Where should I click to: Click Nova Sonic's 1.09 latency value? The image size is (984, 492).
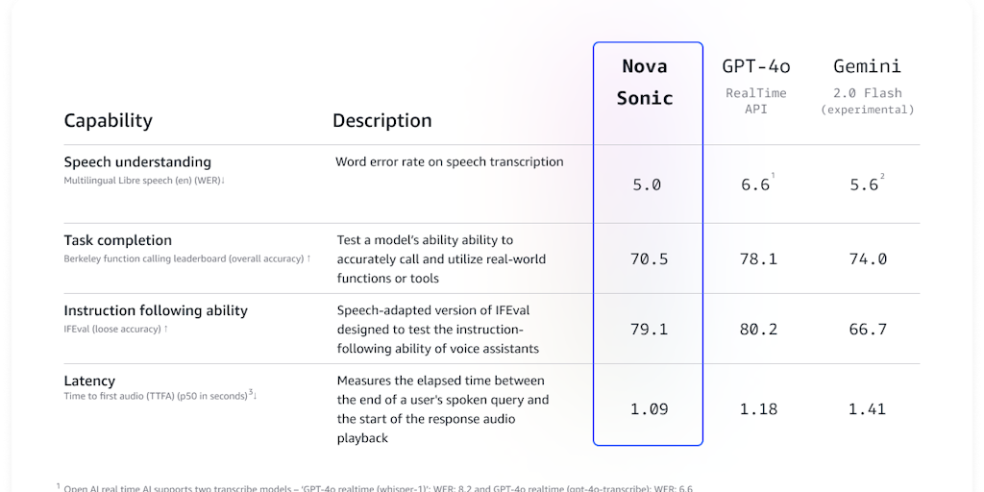tap(648, 408)
